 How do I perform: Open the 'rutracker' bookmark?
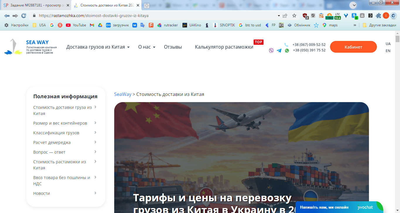167,25
